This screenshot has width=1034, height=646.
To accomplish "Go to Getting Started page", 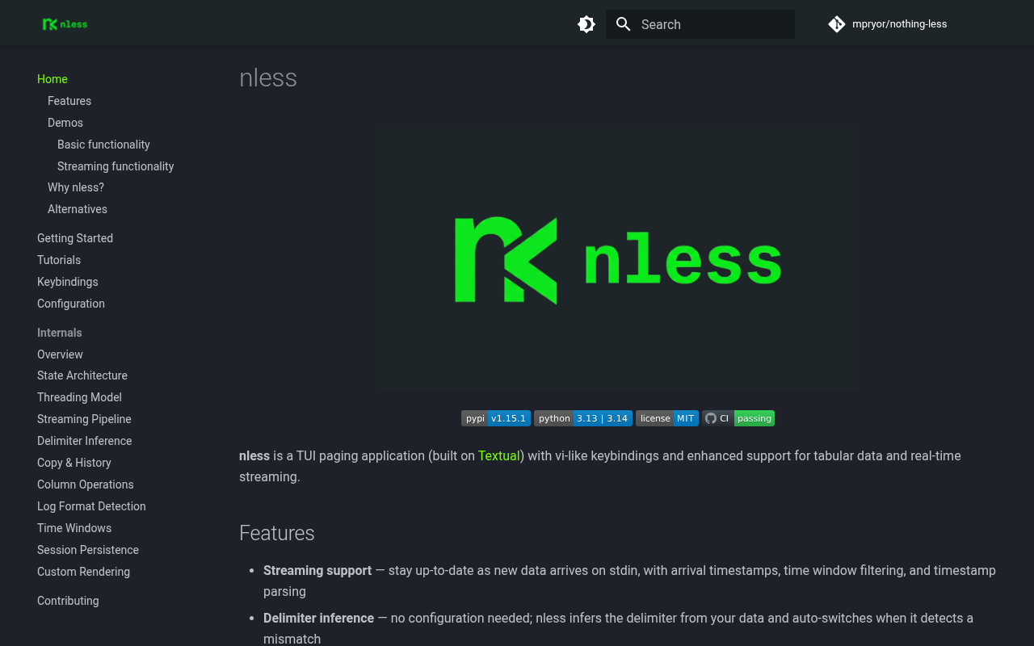I will coord(75,238).
